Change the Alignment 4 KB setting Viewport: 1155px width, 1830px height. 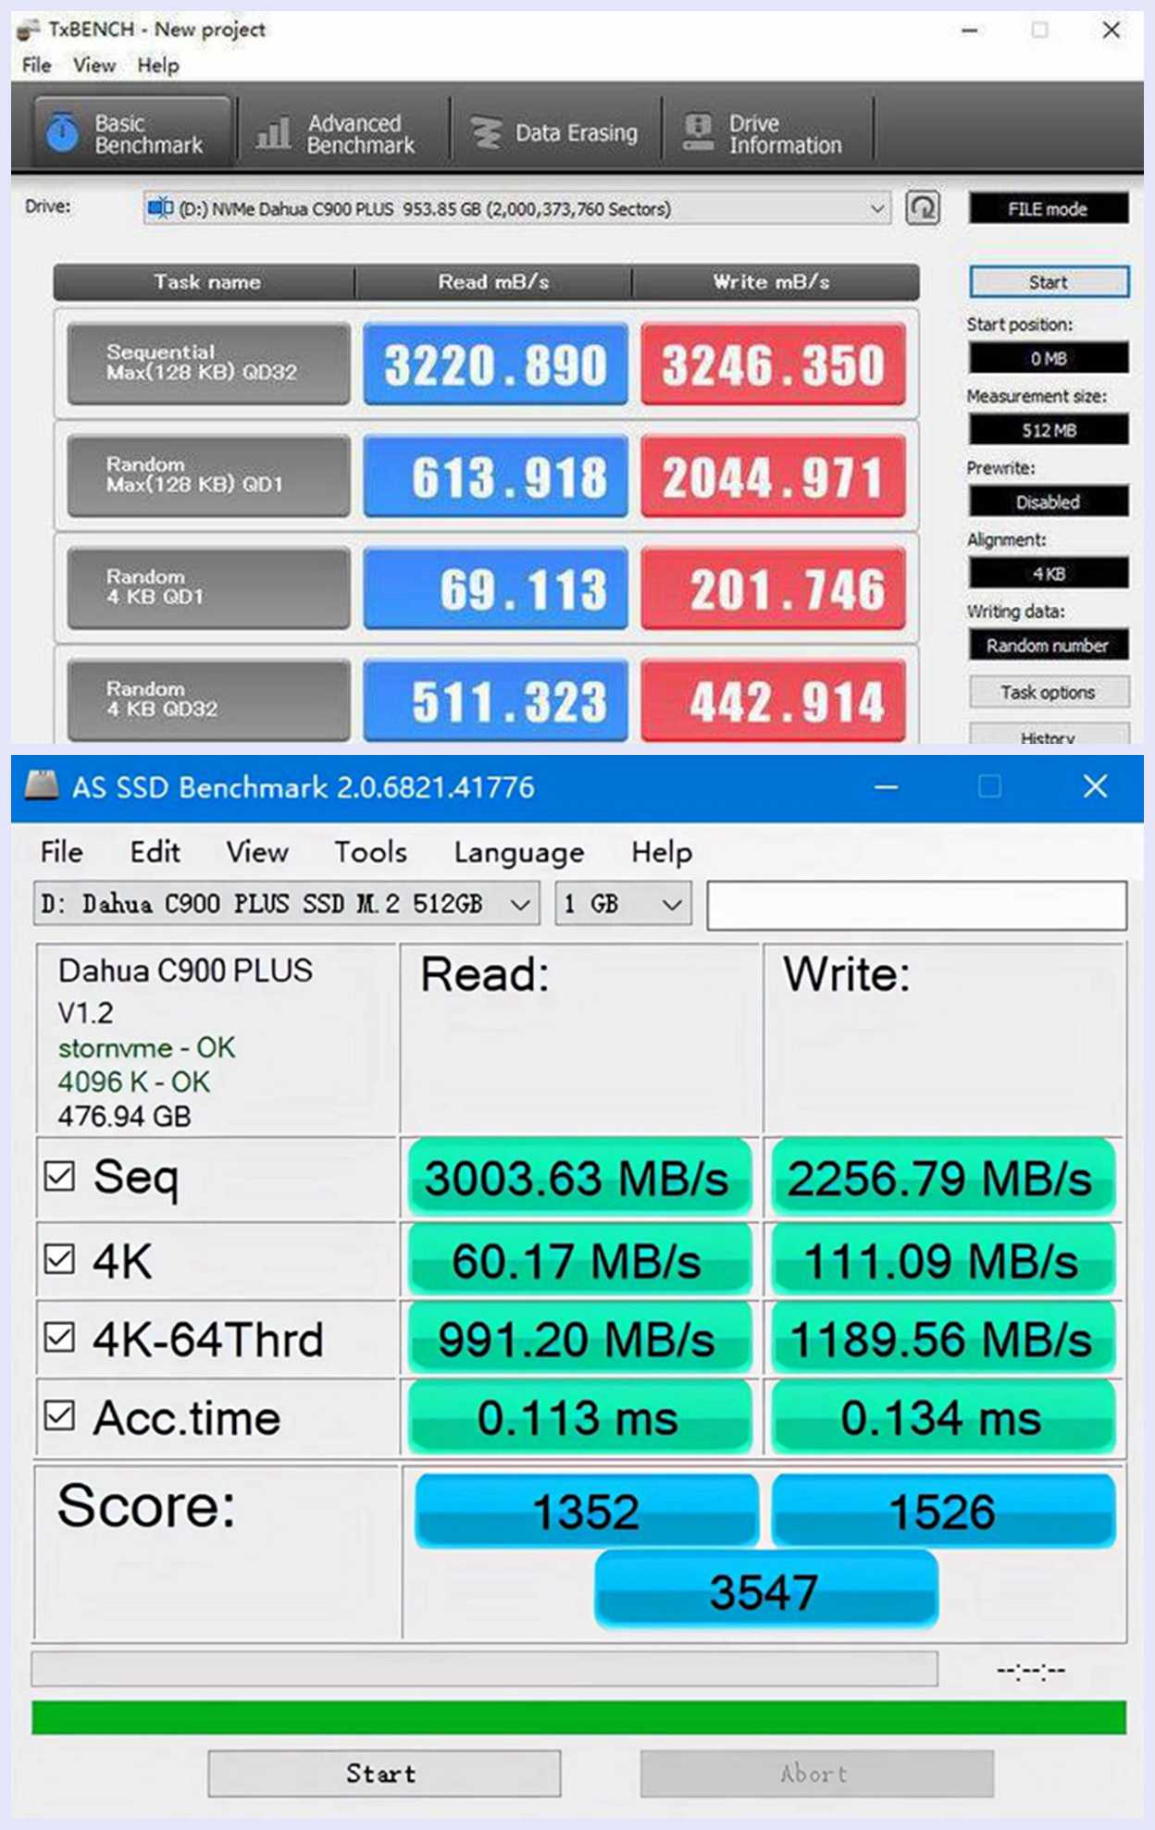click(1049, 574)
